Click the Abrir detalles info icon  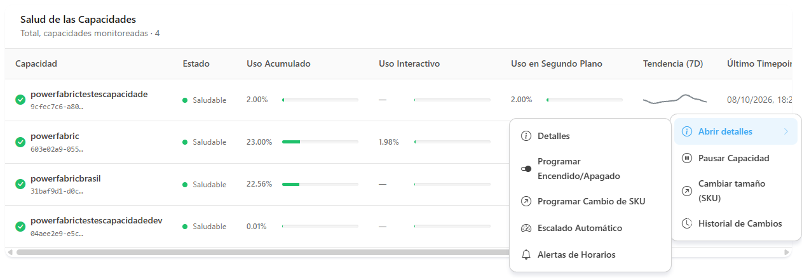pyautogui.click(x=686, y=131)
